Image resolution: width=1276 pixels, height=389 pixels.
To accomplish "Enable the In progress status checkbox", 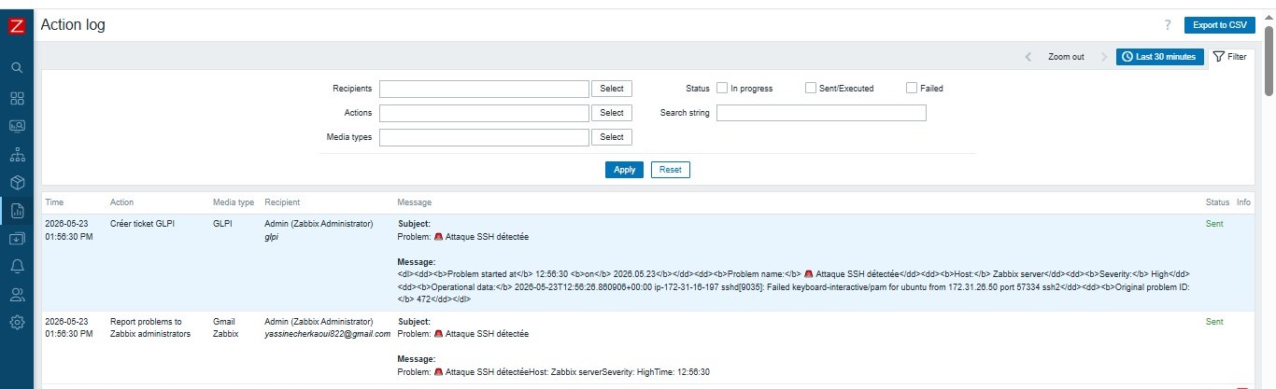I will point(722,89).
